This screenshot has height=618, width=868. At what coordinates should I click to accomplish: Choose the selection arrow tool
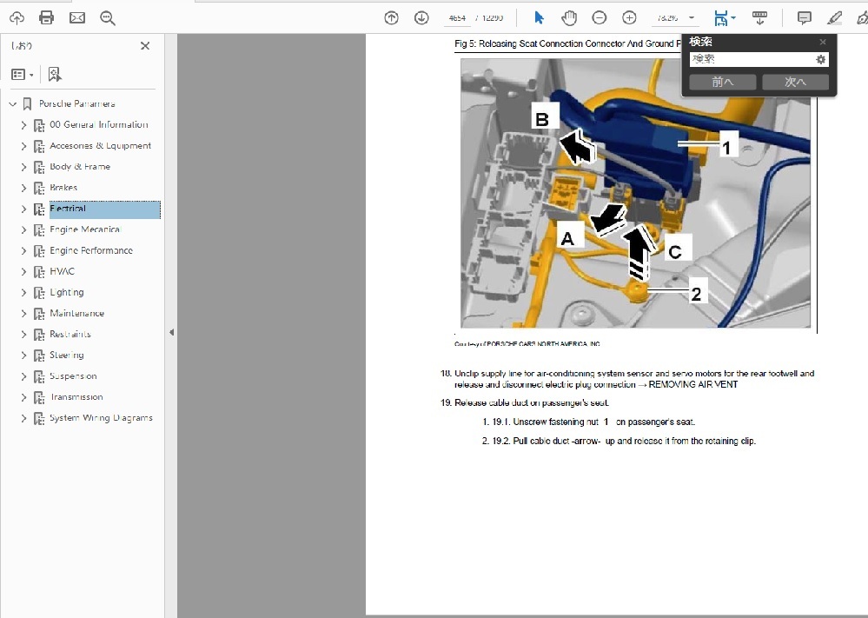tap(539, 18)
